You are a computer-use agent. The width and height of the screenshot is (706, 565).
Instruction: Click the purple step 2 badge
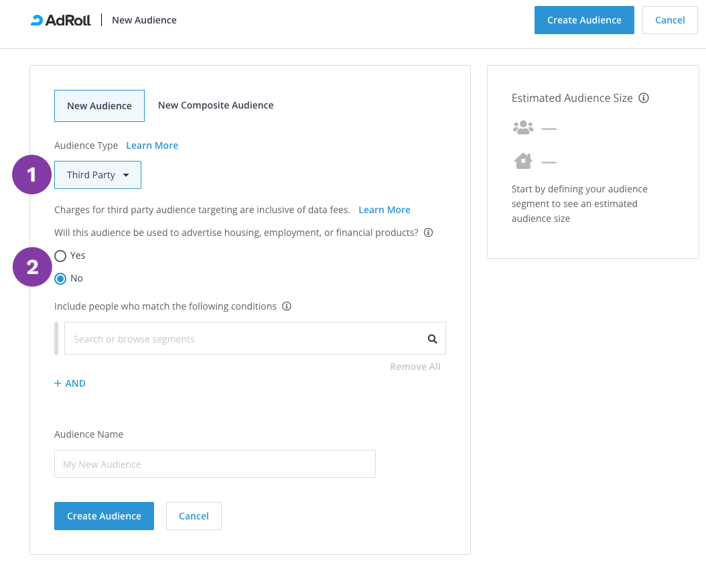(x=32, y=267)
